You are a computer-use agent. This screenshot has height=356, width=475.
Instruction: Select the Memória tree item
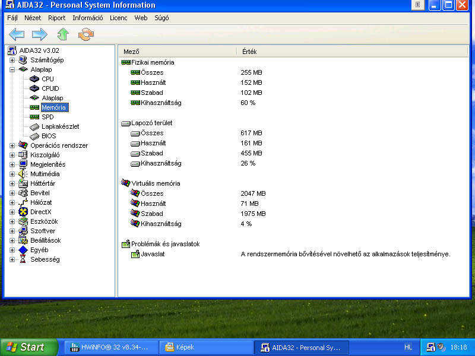point(55,107)
